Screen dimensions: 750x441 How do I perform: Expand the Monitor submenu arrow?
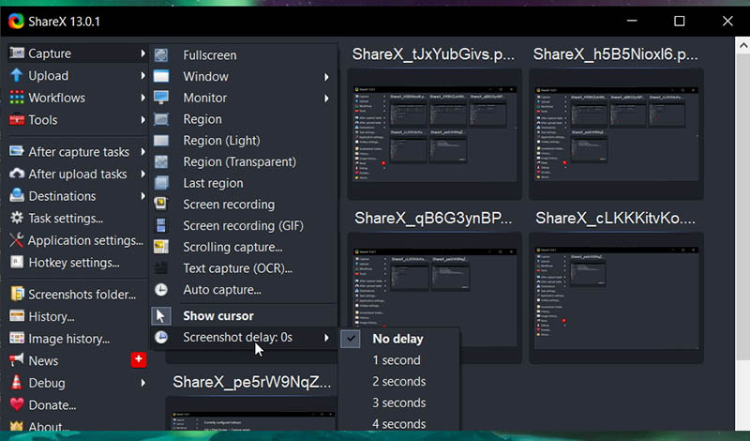pos(326,99)
